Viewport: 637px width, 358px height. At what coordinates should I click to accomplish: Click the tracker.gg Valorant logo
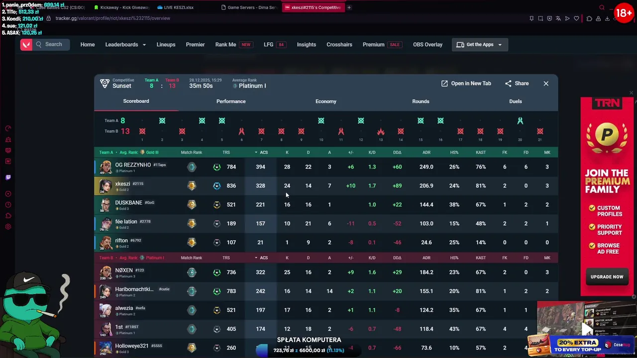26,45
